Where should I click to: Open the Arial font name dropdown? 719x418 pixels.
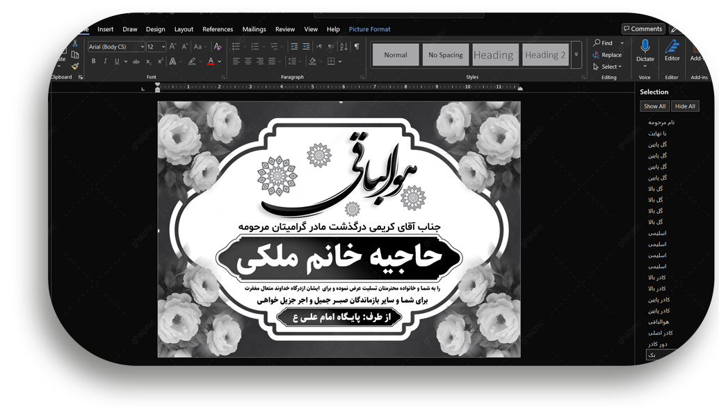tap(142, 47)
